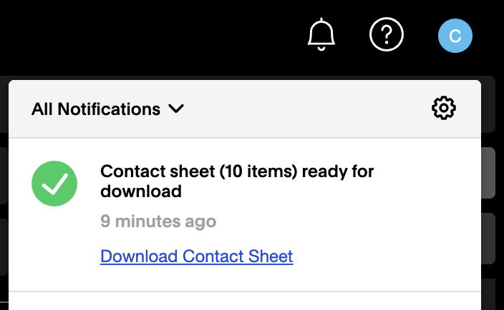
Task: Click the dark strip left of notifications panel
Action: click(4, 192)
